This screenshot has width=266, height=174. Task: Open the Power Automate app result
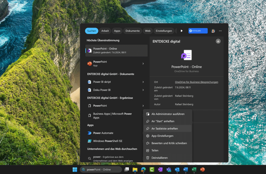103,133
